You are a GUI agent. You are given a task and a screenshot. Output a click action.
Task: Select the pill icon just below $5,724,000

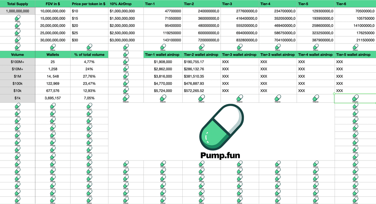click(163, 99)
